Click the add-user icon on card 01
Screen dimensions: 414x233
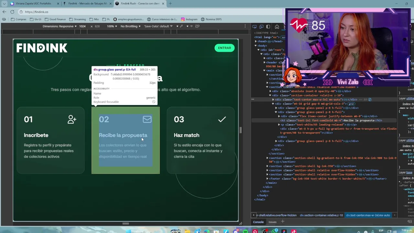[x=72, y=119]
